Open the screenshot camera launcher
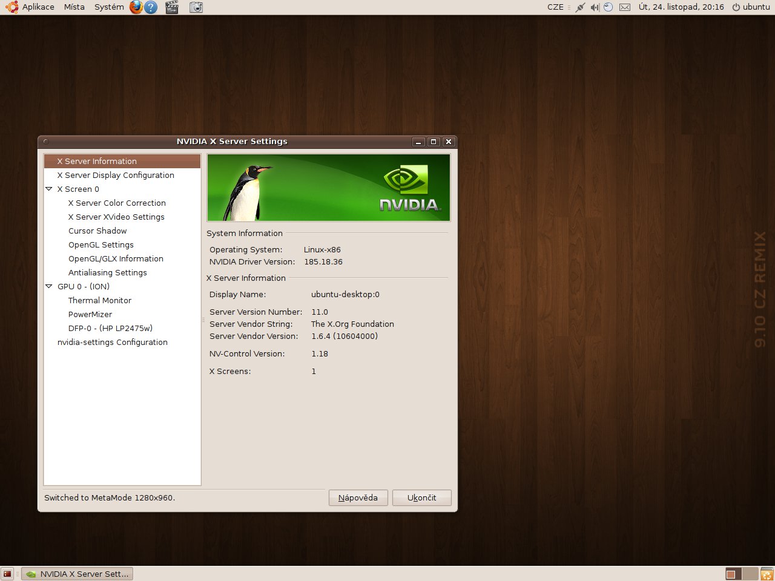This screenshot has width=775, height=581. tap(196, 7)
